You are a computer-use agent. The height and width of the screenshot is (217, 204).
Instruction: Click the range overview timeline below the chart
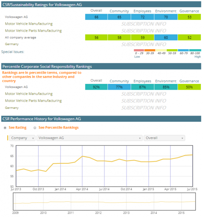coord(104,202)
